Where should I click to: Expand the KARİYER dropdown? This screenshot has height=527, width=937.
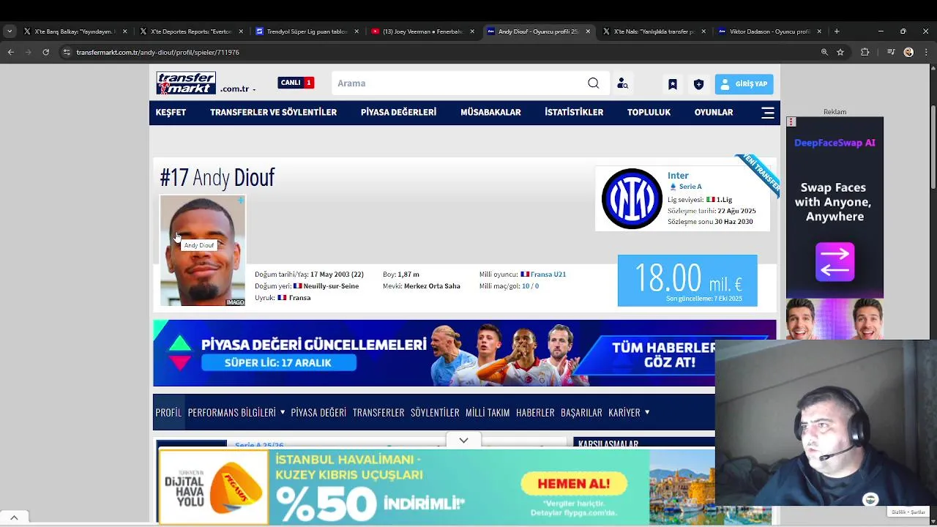click(x=629, y=412)
